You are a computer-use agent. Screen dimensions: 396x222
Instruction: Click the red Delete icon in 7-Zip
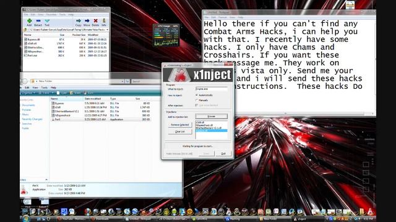[x=95, y=21]
